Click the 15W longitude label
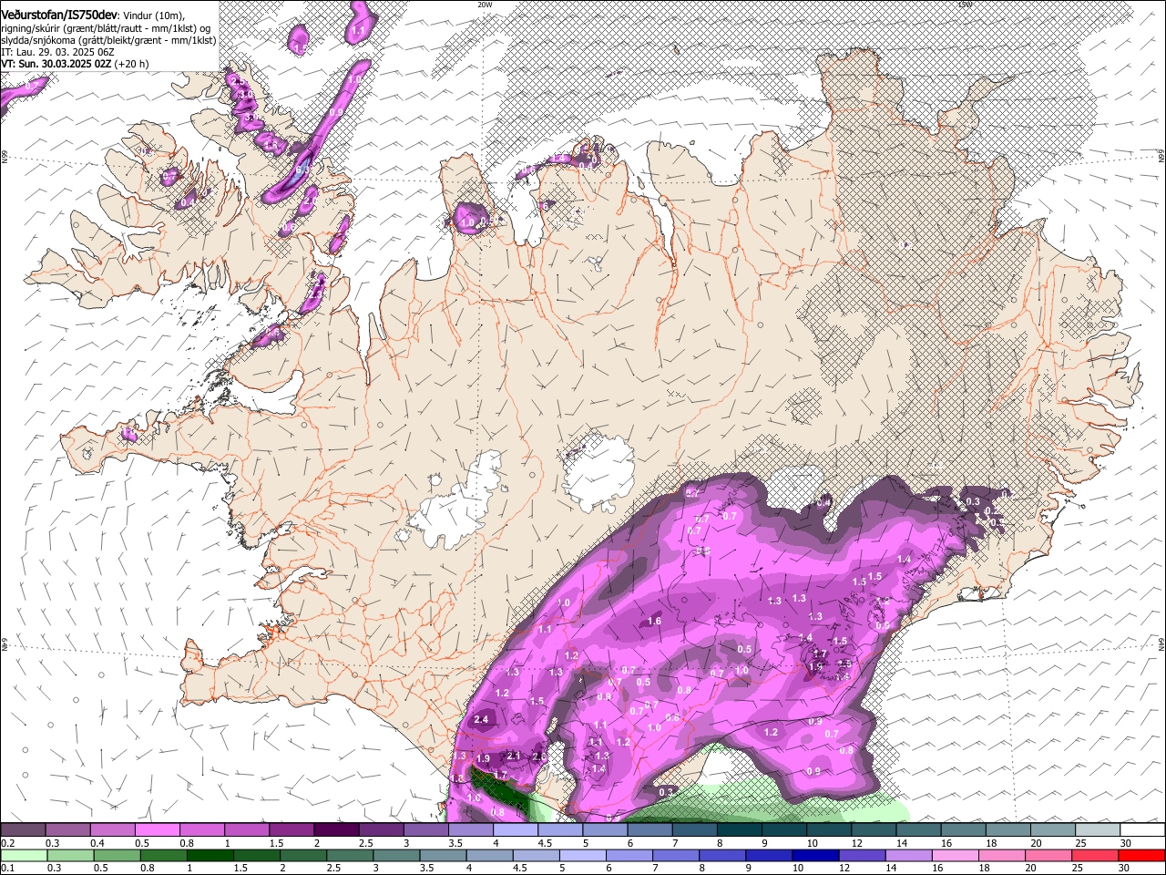 click(x=965, y=5)
